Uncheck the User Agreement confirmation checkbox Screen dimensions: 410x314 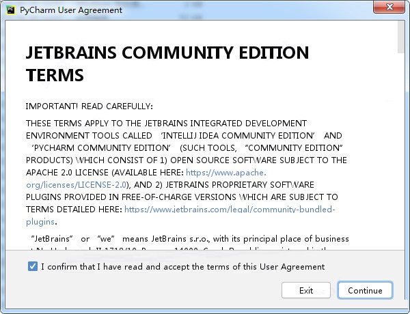click(x=33, y=266)
